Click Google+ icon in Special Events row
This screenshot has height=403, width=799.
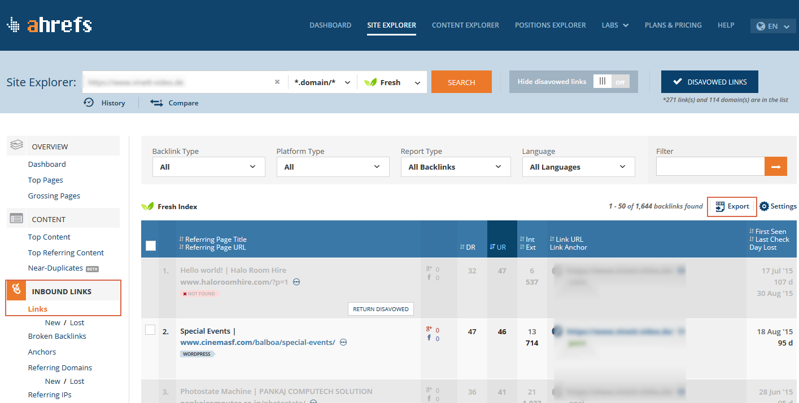pos(429,329)
